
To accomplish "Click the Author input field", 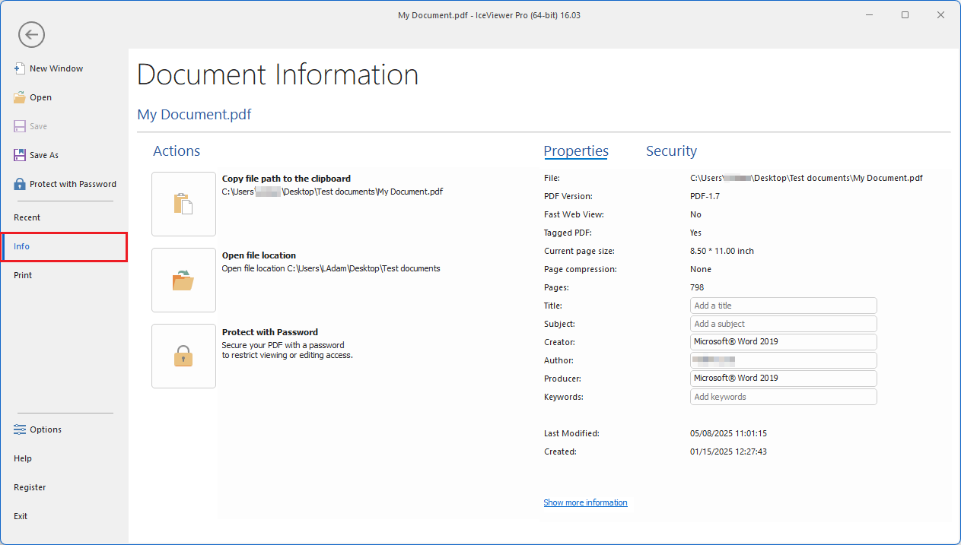I will [x=784, y=360].
